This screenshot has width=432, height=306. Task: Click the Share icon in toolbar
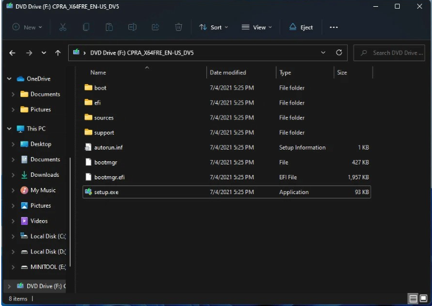(156, 27)
